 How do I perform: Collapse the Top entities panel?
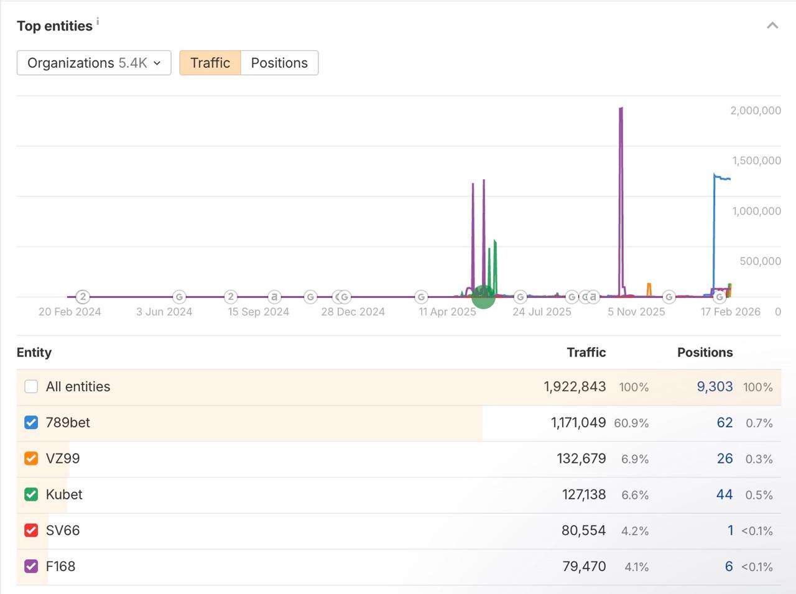pyautogui.click(x=772, y=26)
